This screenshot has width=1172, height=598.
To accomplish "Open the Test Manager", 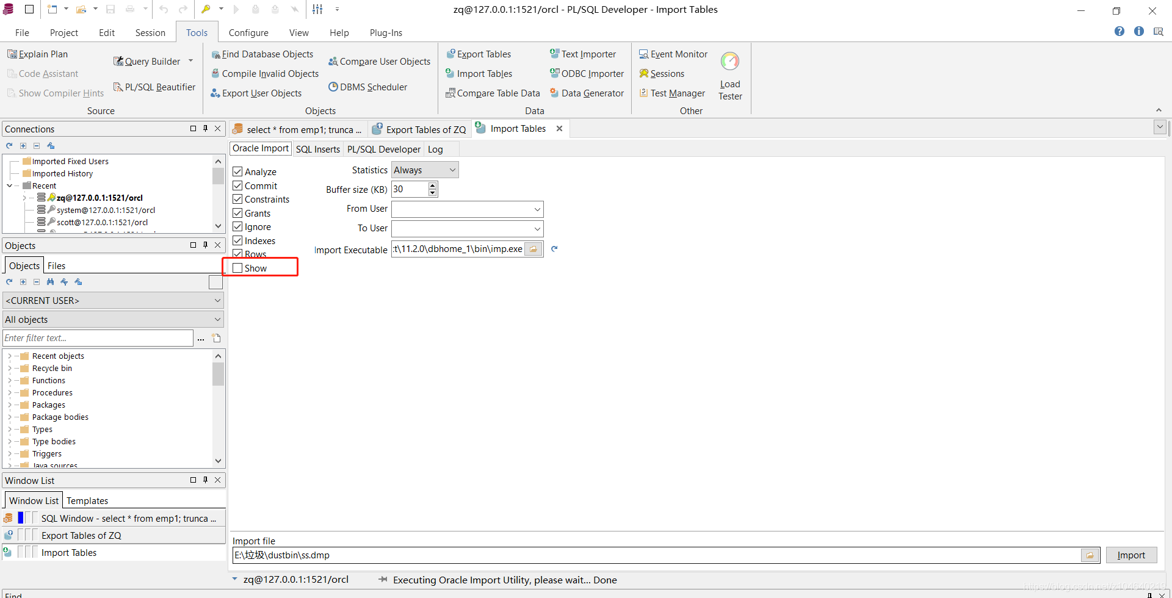I will tap(672, 93).
